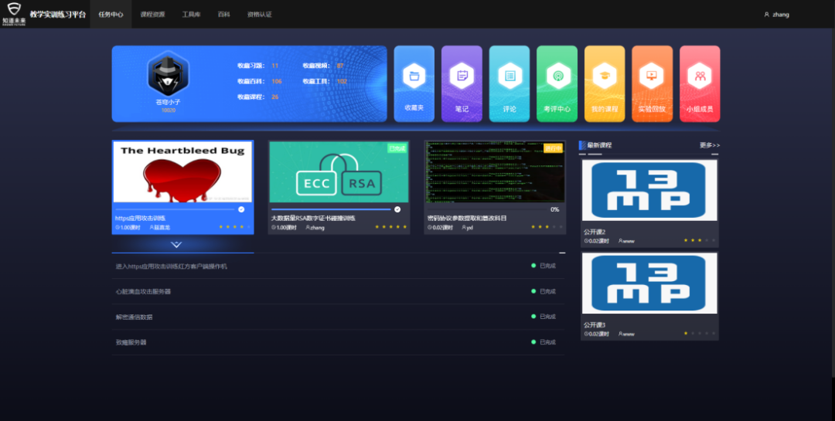Rate the 公开课3 course with stars

699,334
